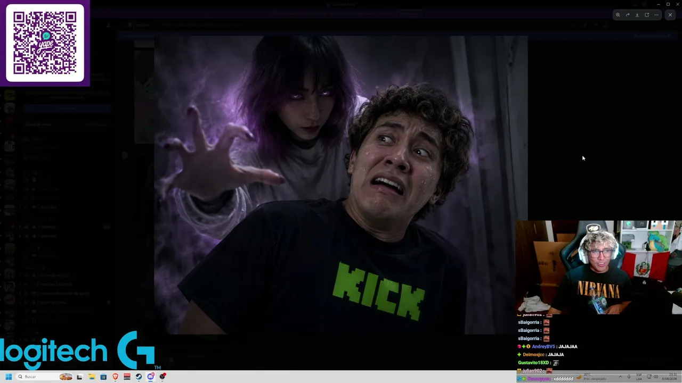Maximize the Discord window
This screenshot has width=682, height=383.
[x=668, y=4]
